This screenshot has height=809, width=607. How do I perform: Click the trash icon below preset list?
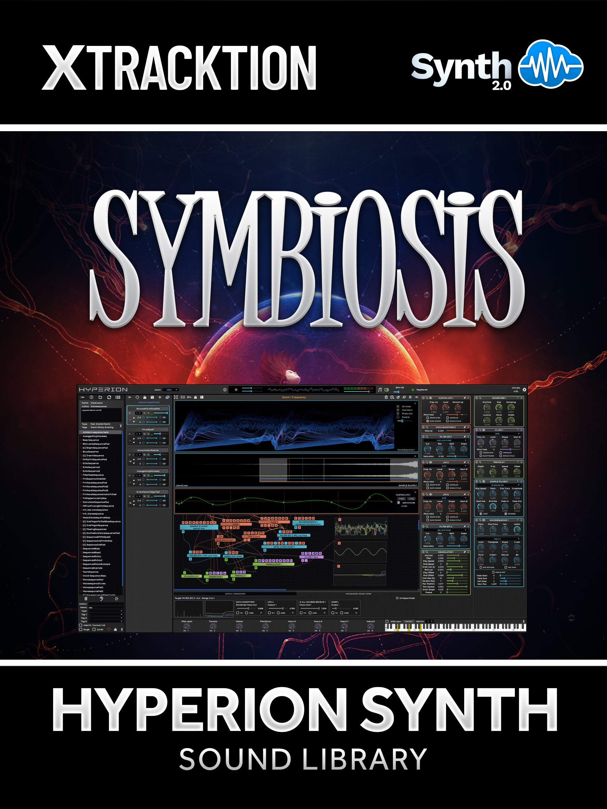pyautogui.click(x=86, y=599)
